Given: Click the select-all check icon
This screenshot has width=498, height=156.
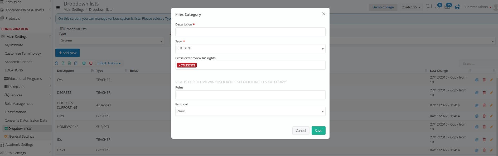Looking at the screenshot, I should [84, 63].
